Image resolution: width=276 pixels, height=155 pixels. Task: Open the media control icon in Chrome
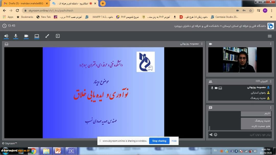(258, 10)
